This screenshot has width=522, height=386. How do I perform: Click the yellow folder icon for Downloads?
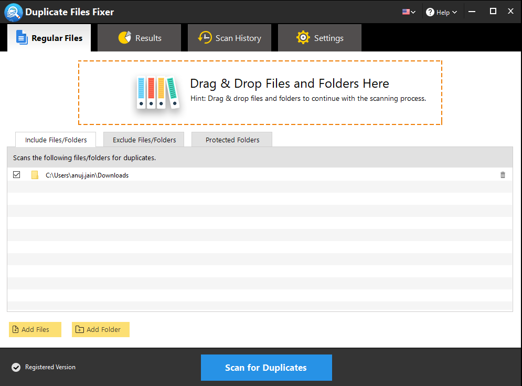(35, 175)
